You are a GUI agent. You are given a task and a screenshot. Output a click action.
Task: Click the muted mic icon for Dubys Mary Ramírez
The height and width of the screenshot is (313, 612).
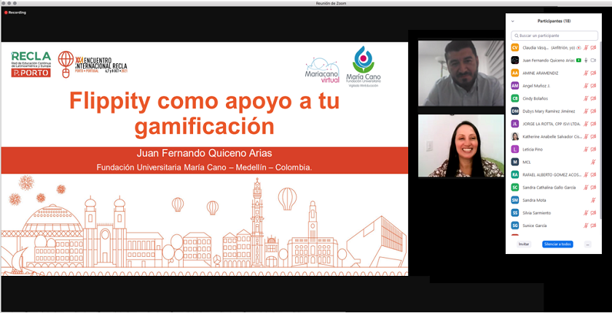586,111
